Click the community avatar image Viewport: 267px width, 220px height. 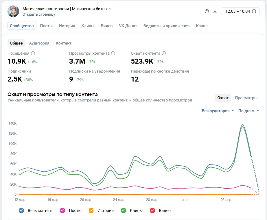click(x=13, y=11)
